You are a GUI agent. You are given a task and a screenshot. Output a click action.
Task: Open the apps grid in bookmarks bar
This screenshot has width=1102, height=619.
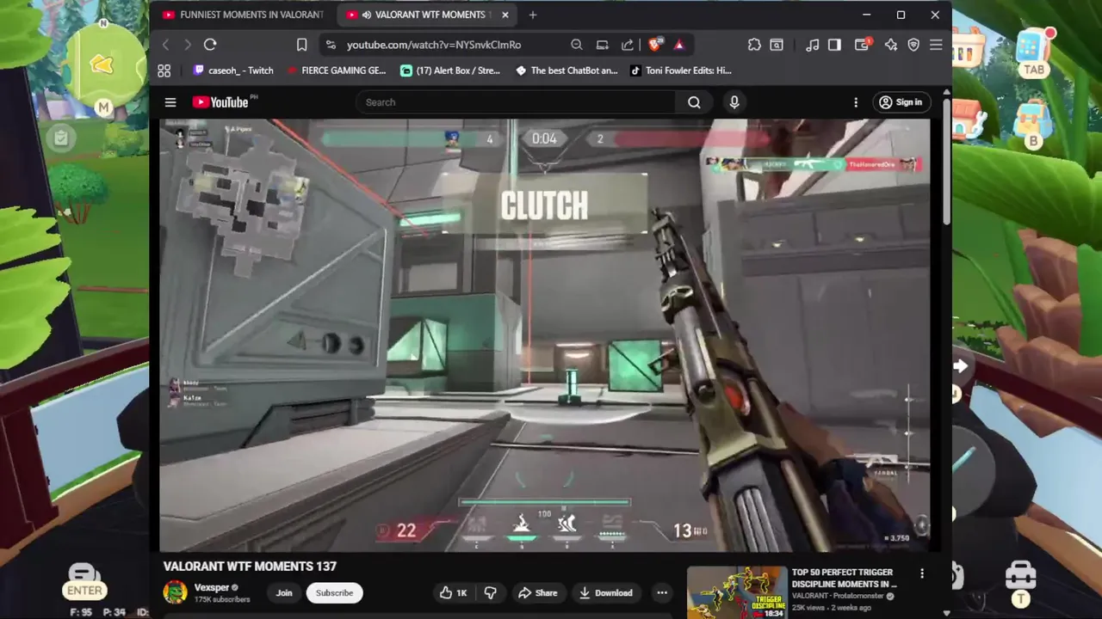pyautogui.click(x=164, y=70)
